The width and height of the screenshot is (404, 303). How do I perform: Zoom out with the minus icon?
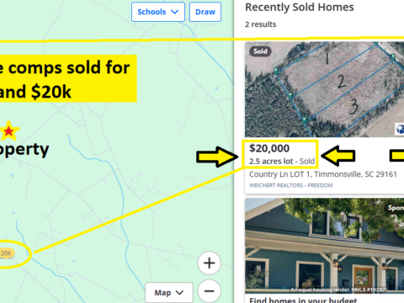coord(209,291)
